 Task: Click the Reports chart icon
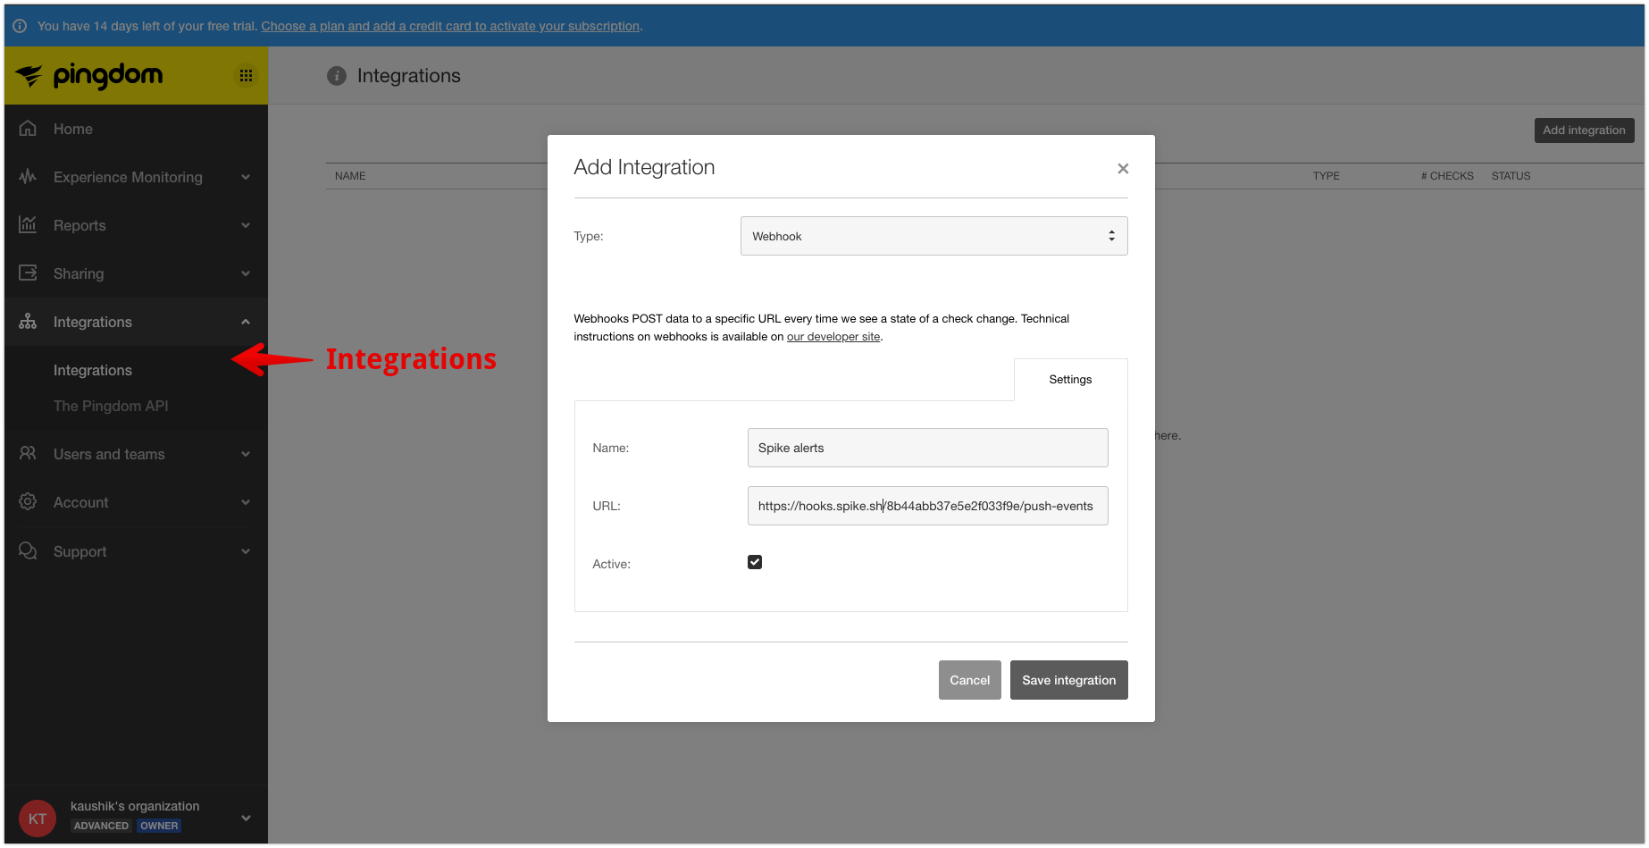[28, 225]
